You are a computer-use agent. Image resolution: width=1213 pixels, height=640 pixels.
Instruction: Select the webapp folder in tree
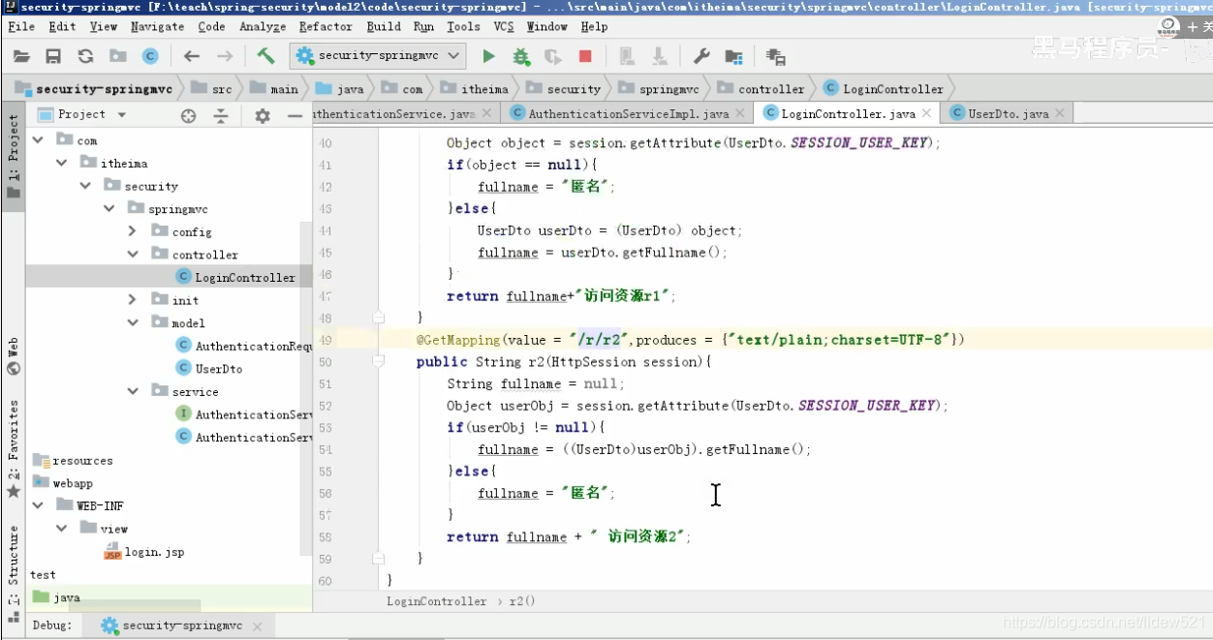(64, 483)
